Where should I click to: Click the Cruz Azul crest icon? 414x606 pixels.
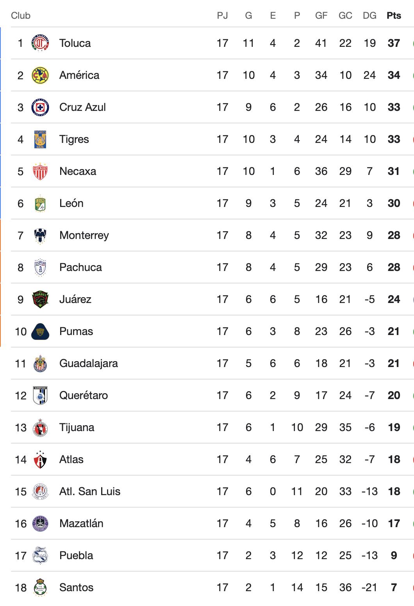click(x=40, y=107)
